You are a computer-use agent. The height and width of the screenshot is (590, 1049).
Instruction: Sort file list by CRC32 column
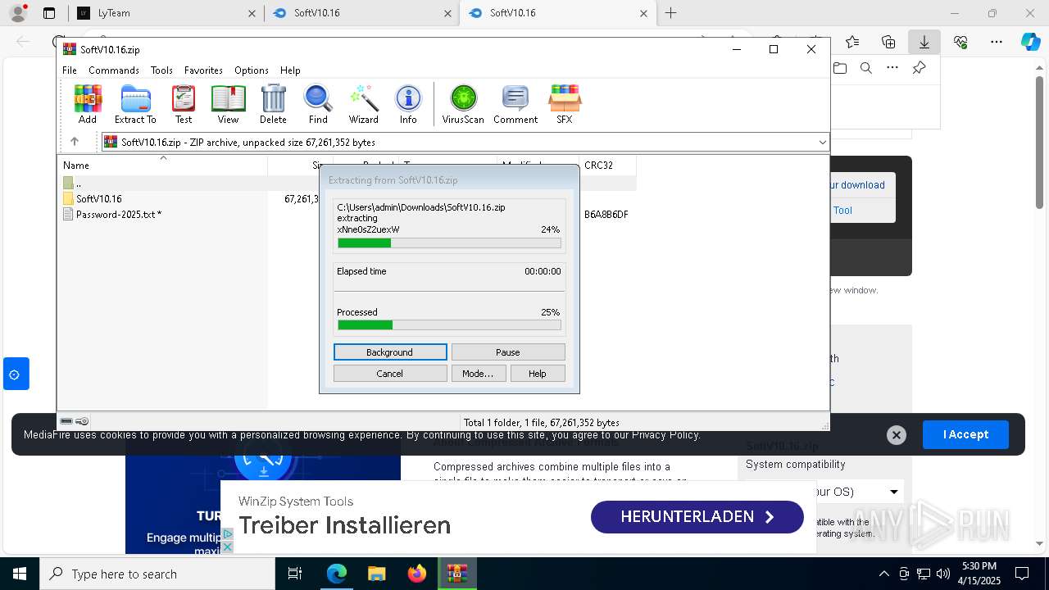coord(607,165)
